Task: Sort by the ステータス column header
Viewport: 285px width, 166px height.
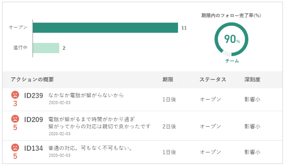Action: click(x=213, y=79)
